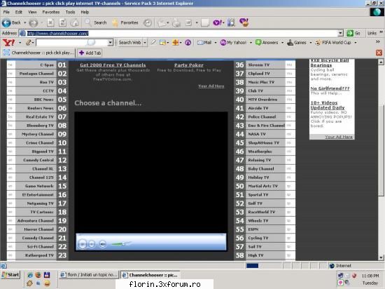This screenshot has height=289, width=385.
Task: Click the stop button in media player
Action: [92, 244]
